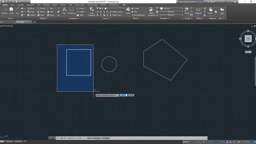Image resolution: width=256 pixels, height=144 pixels.
Task: Activate the Rotate tool
Action: [x=41, y=8]
